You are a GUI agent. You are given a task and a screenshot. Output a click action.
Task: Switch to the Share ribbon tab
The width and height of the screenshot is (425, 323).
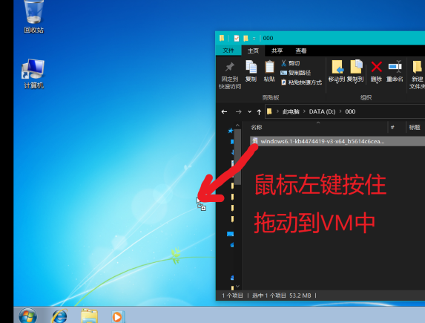[277, 50]
